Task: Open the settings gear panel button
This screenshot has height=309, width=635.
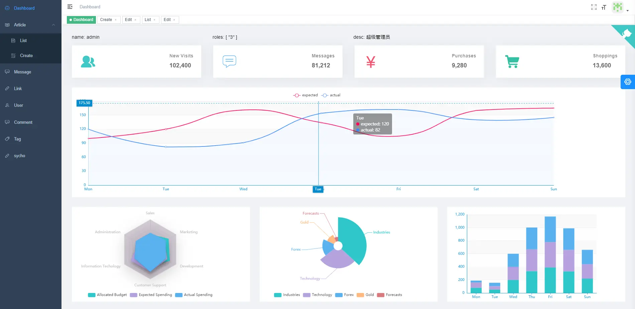Action: 628,82
